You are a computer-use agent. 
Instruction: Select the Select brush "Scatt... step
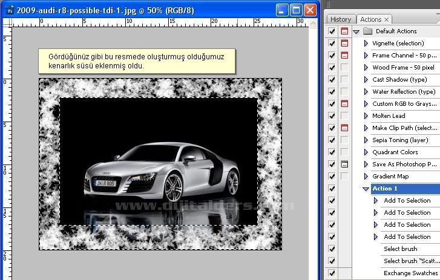(410, 261)
